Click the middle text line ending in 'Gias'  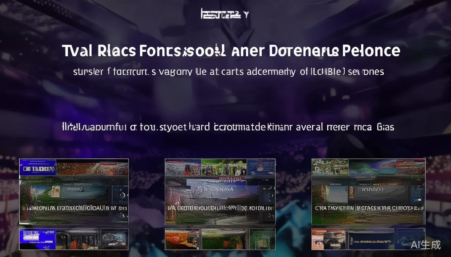[228, 127]
